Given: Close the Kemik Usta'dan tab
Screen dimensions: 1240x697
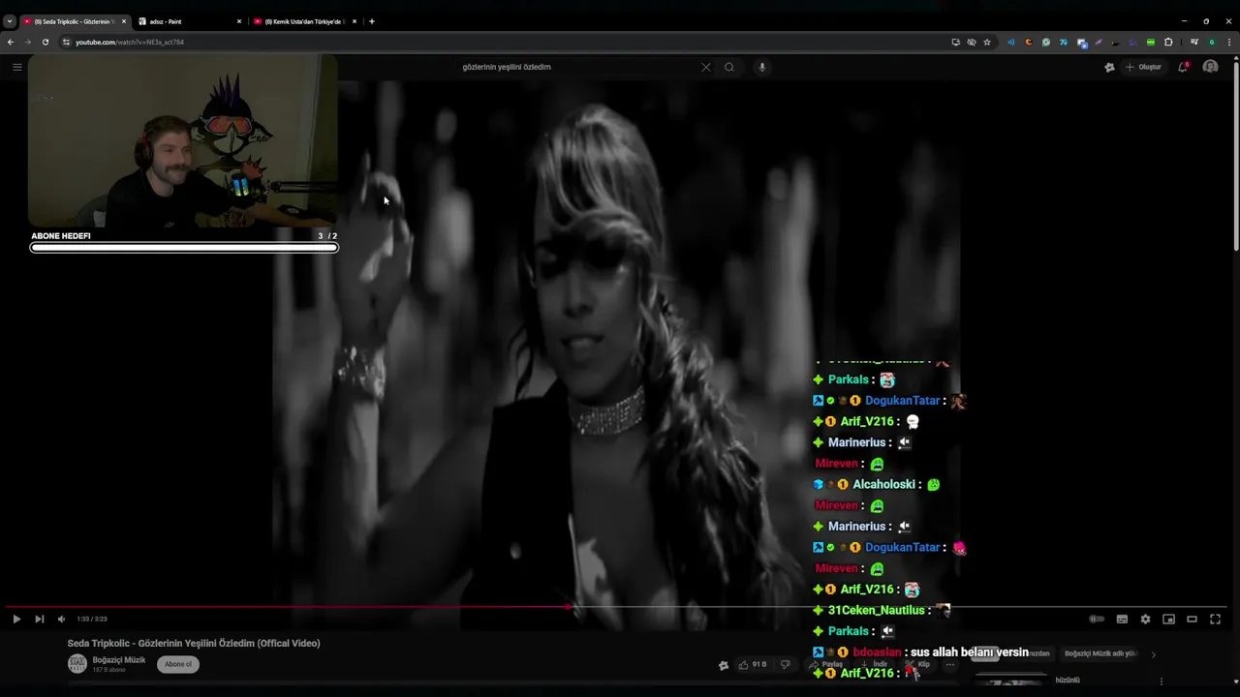Looking at the screenshot, I should click(355, 21).
